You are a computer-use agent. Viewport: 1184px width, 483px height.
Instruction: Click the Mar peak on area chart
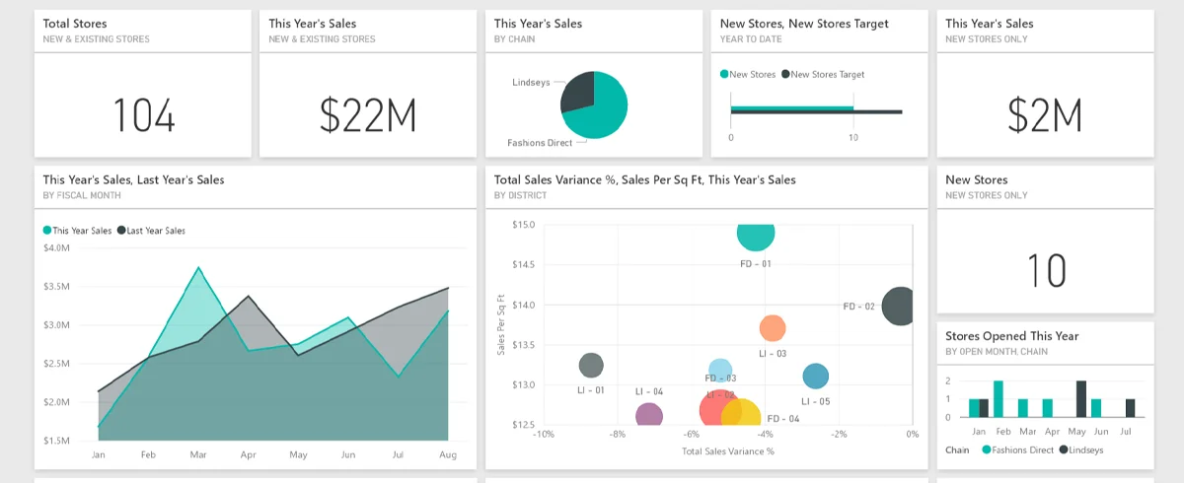click(199, 267)
